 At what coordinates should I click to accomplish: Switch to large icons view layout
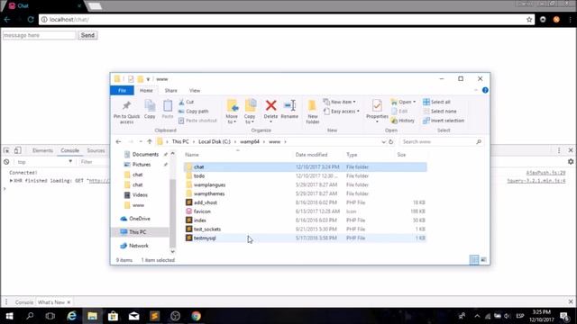(x=483, y=260)
